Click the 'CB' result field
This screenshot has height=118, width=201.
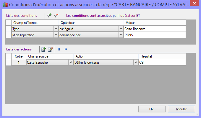[x=162, y=63]
